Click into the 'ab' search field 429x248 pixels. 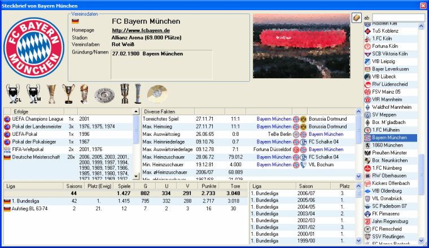398,17
